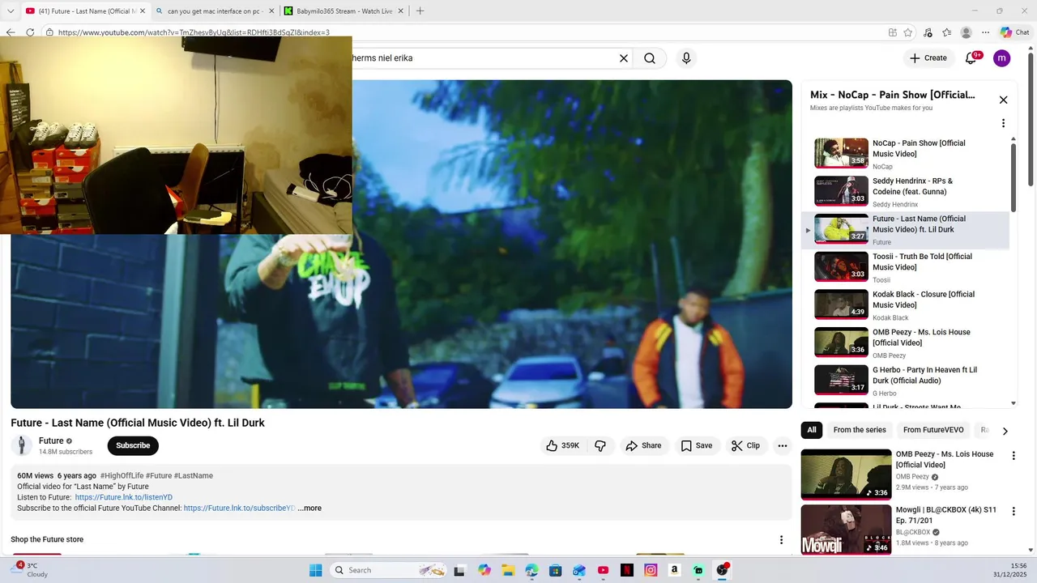Open Shop the Future store options menu
Viewport: 1037px width, 583px height.
[x=781, y=540]
